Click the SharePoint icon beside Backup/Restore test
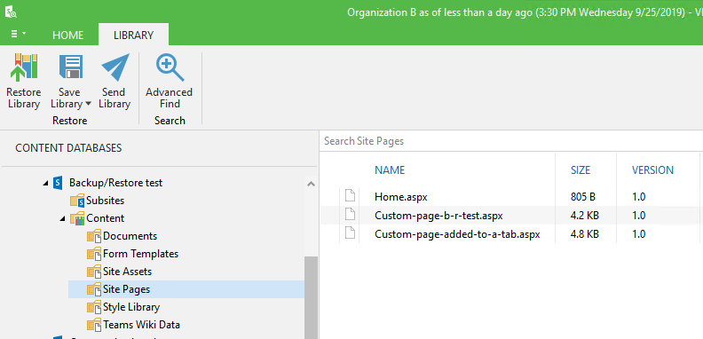This screenshot has height=339, width=703. (x=58, y=183)
